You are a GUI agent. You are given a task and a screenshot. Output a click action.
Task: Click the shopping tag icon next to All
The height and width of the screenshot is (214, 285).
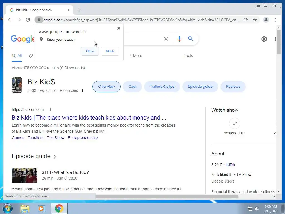[31, 56]
